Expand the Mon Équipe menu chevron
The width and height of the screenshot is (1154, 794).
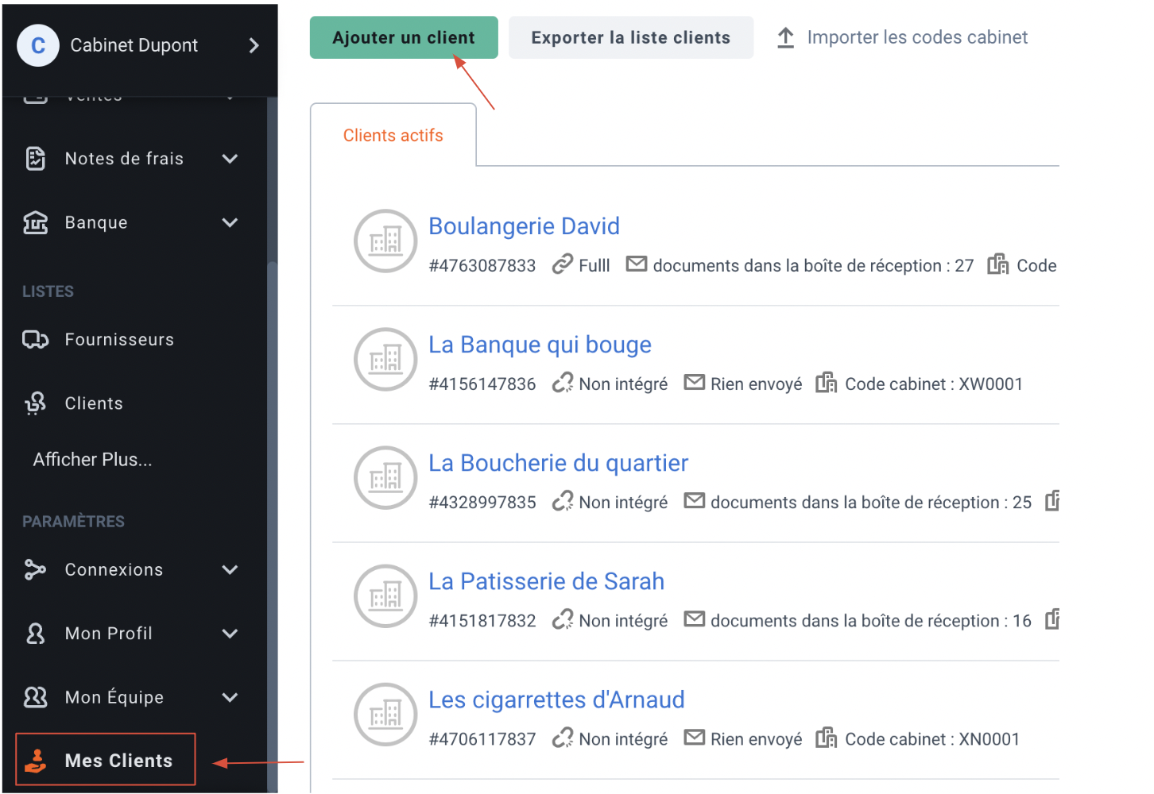230,697
